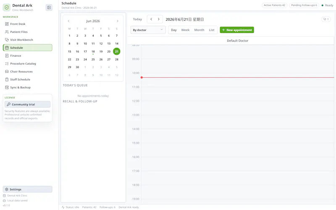Select June 14 in mini calendar
This screenshot has height=210, width=336.
(x=117, y=44)
